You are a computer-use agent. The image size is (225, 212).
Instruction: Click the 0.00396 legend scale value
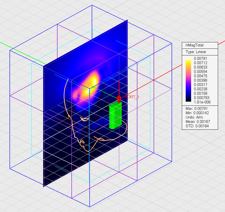tap(201, 80)
